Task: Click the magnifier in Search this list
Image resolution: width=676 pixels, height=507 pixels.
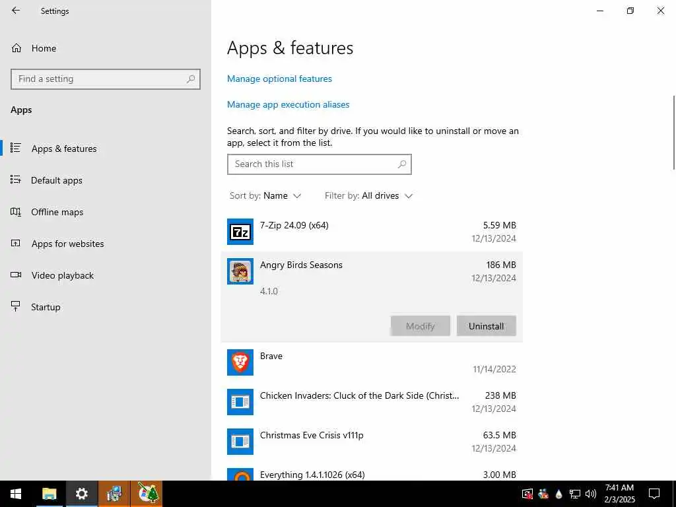Action: [402, 164]
